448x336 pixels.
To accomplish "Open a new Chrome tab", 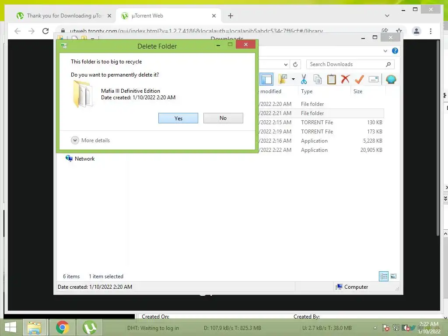I will (x=230, y=16).
